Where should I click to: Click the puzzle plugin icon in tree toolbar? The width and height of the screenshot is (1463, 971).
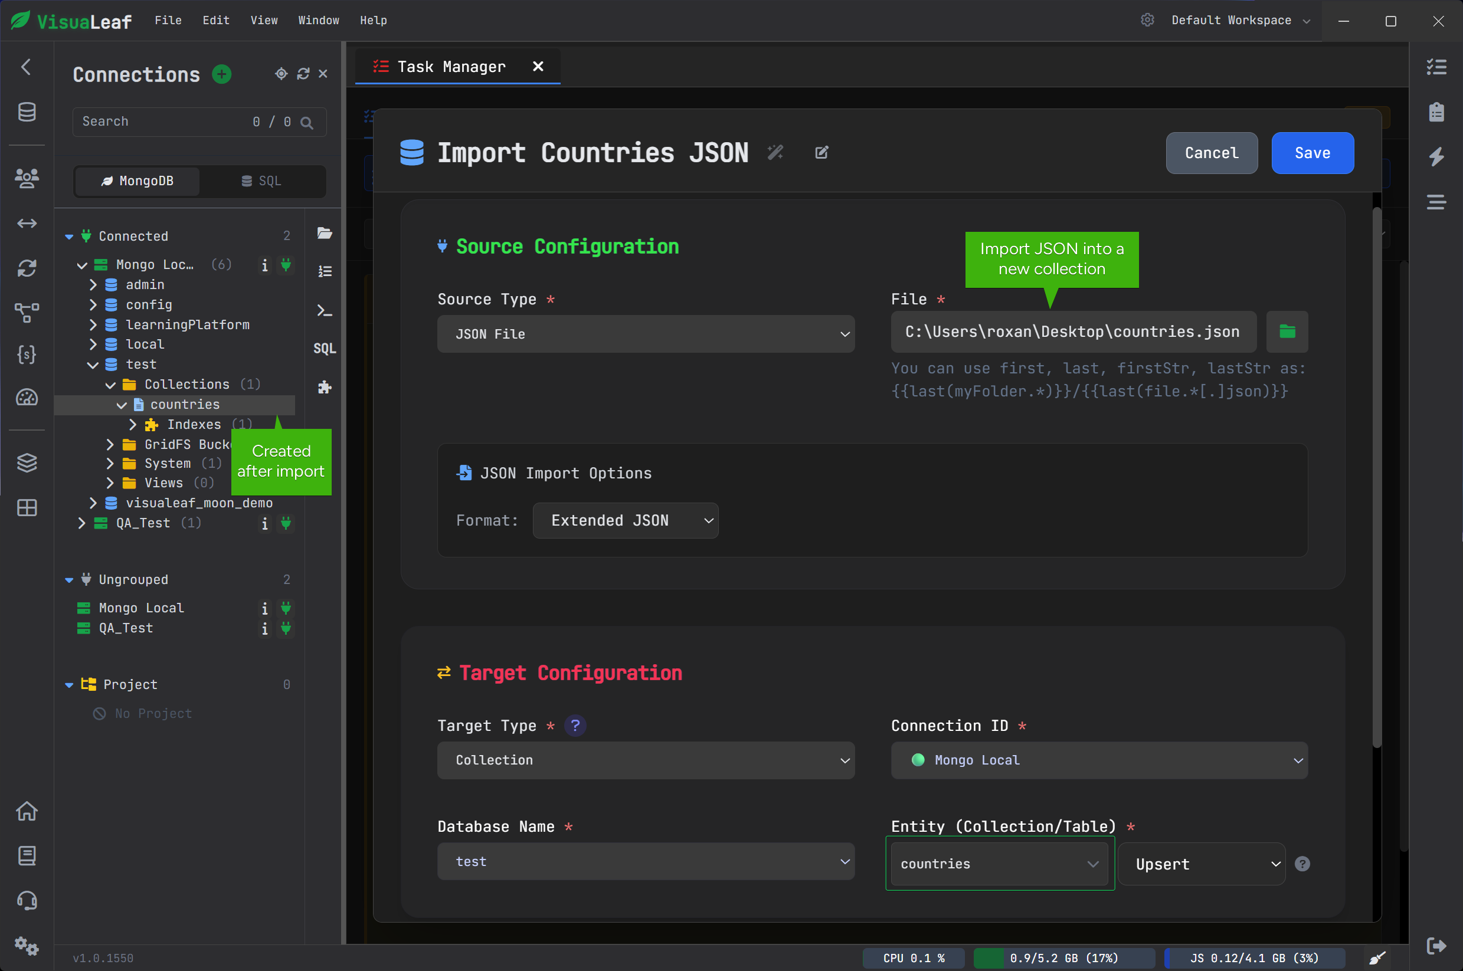tap(325, 388)
